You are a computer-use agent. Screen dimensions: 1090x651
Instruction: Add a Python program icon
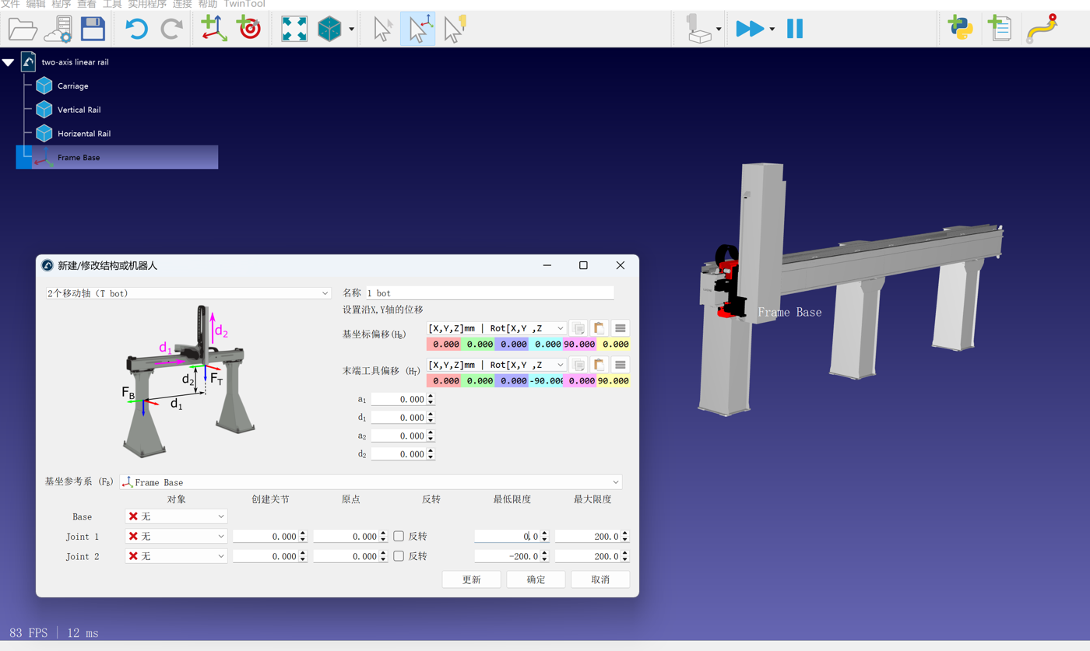pos(960,29)
